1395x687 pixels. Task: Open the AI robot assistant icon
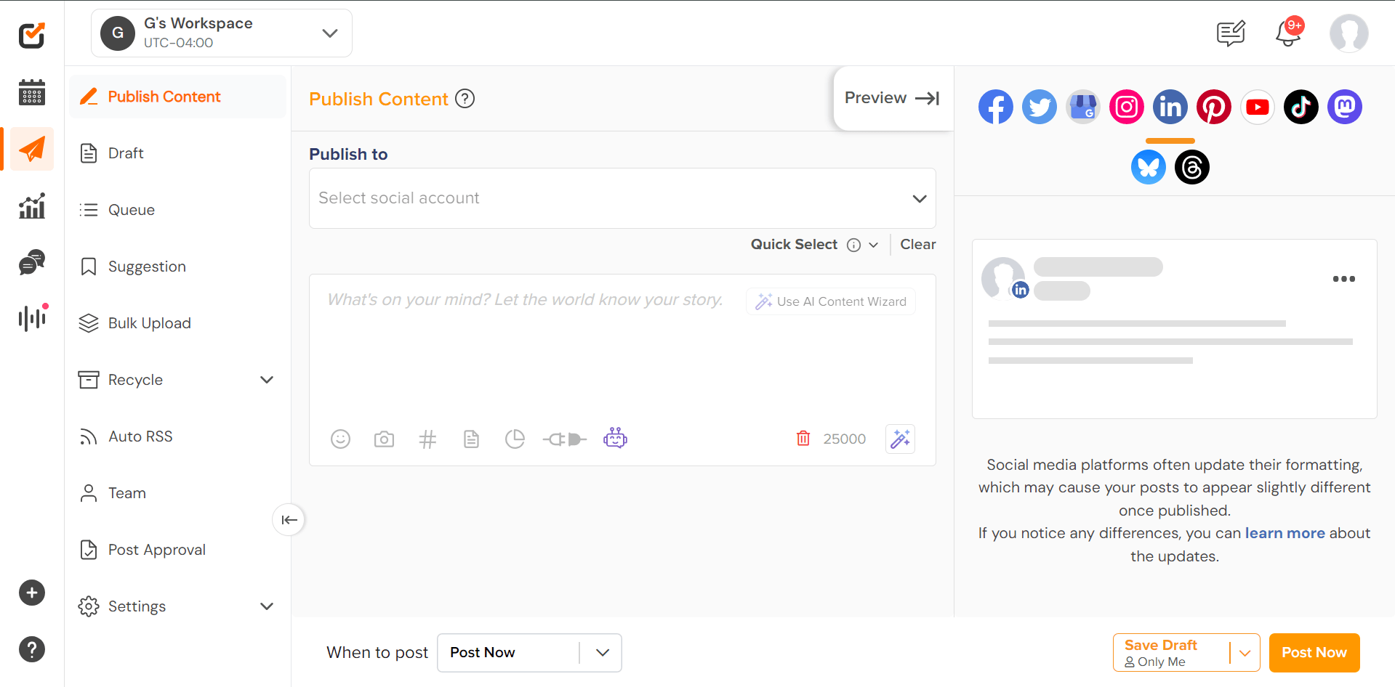click(615, 437)
